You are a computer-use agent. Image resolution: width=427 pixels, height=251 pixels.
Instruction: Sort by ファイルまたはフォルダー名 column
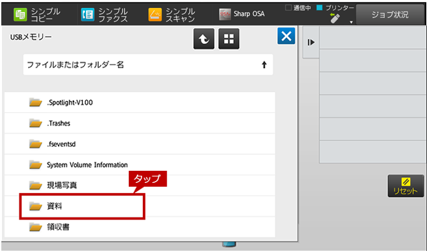pos(148,65)
